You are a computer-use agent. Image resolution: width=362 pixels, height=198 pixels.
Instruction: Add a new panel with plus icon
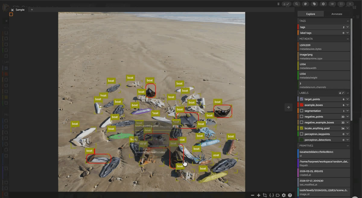click(x=32, y=10)
